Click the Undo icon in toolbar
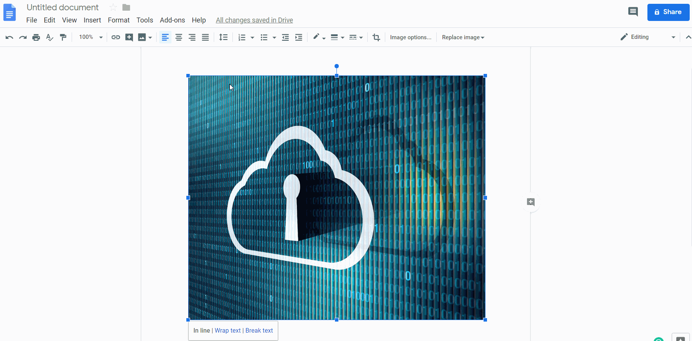Image resolution: width=692 pixels, height=341 pixels. point(10,37)
